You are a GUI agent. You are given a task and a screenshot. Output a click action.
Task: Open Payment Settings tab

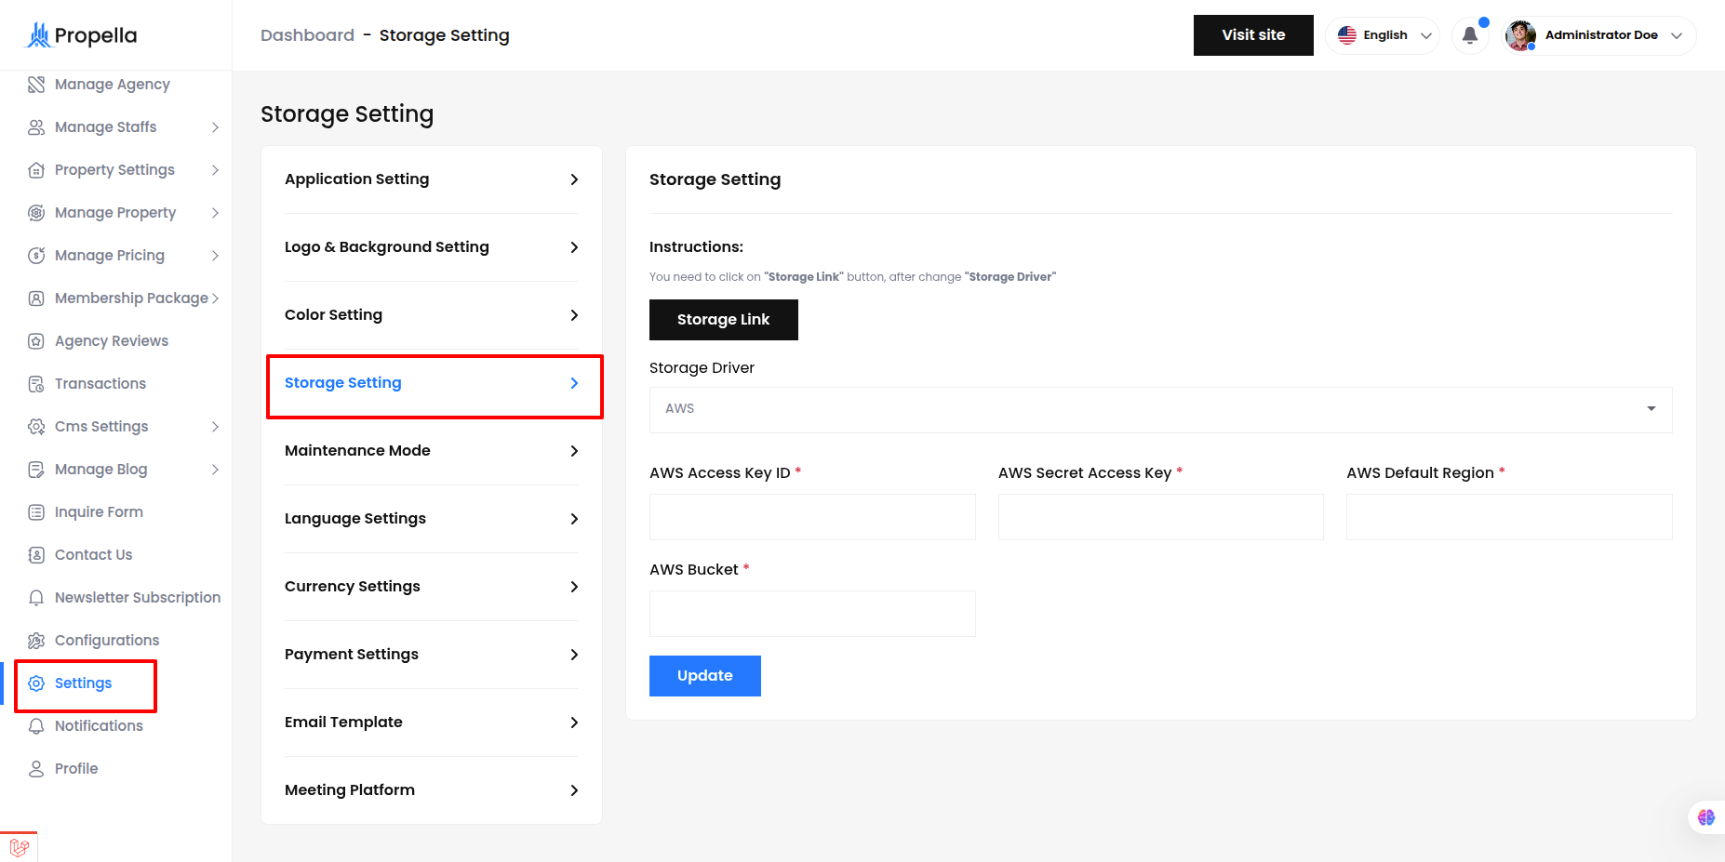pyautogui.click(x=432, y=655)
